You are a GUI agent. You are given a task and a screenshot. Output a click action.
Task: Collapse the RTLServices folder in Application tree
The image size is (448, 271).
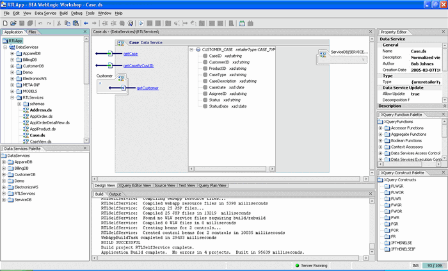12,97
